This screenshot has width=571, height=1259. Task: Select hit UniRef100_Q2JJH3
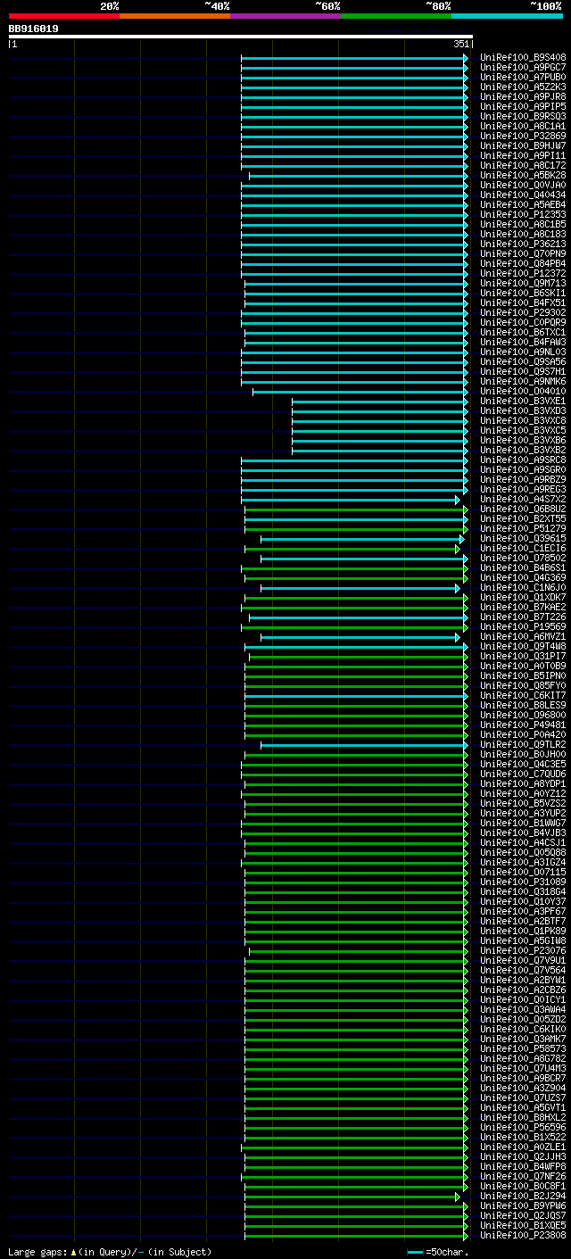pyautogui.click(x=523, y=1157)
